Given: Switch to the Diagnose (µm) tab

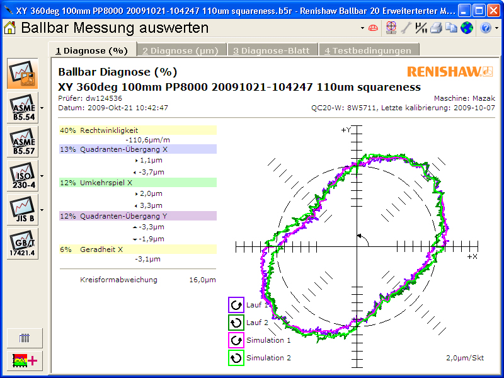Looking at the screenshot, I should pos(180,50).
